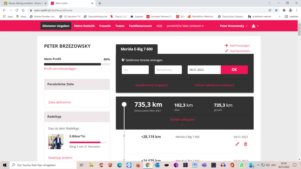301x169 pixels.
Task: Close the Wien radelt browser tab
Action: (92, 3)
